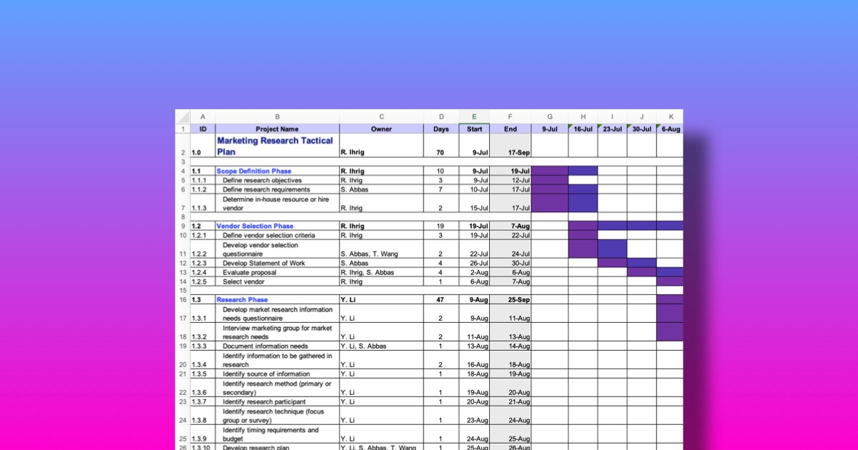The image size is (858, 450).
Task: Select the Project Name header cell
Action: point(277,129)
